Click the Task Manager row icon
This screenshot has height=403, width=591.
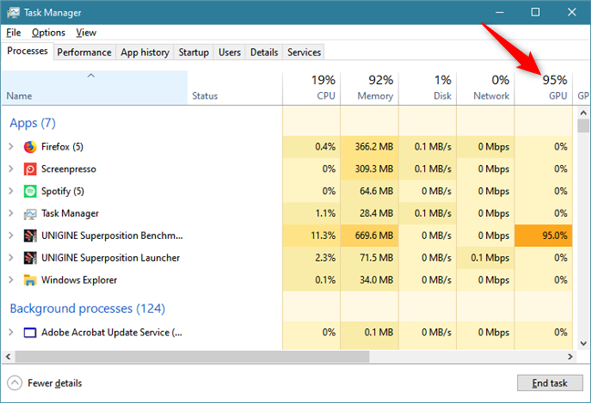pos(30,213)
